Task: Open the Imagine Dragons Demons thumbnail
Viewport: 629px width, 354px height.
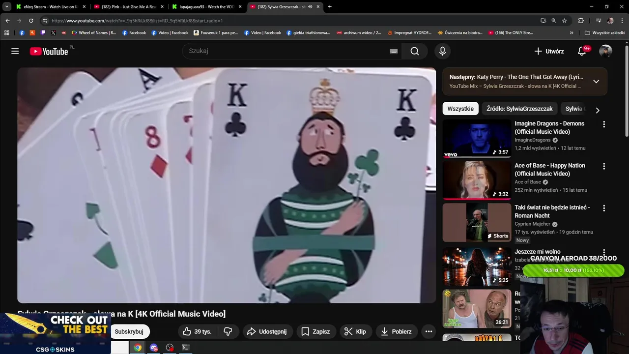Action: [477, 139]
